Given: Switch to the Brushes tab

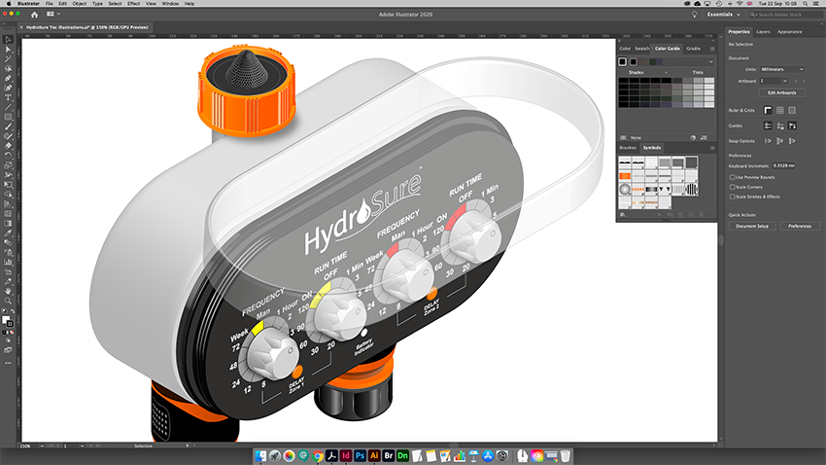Looking at the screenshot, I should [x=628, y=148].
